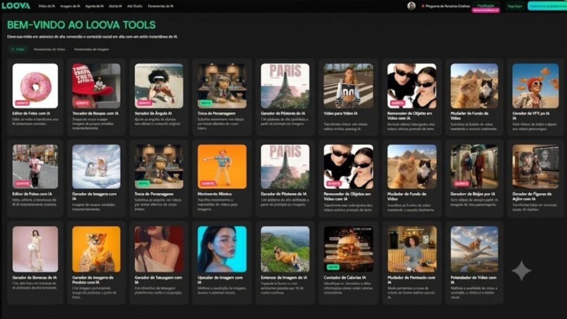Open the user avatar profile picture
The image size is (567, 319).
[x=411, y=6]
